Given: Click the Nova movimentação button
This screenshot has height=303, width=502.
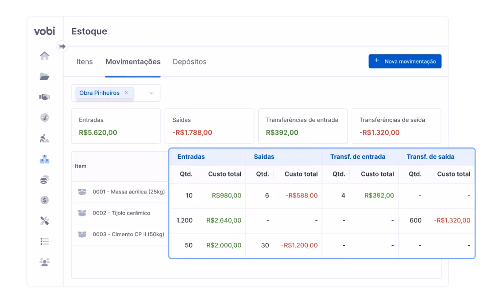Looking at the screenshot, I should pos(405,62).
